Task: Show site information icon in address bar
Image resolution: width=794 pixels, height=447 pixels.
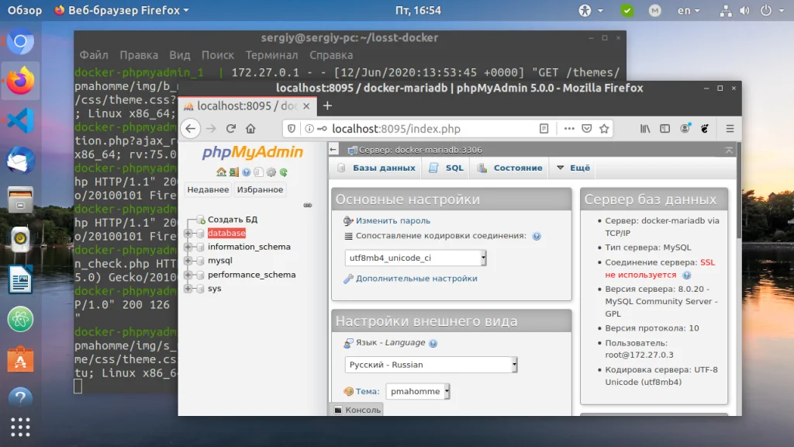Action: coord(309,129)
